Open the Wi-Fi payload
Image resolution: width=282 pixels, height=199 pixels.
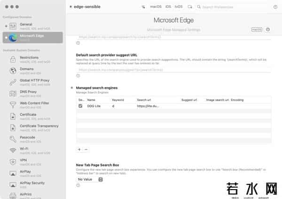coord(33,151)
